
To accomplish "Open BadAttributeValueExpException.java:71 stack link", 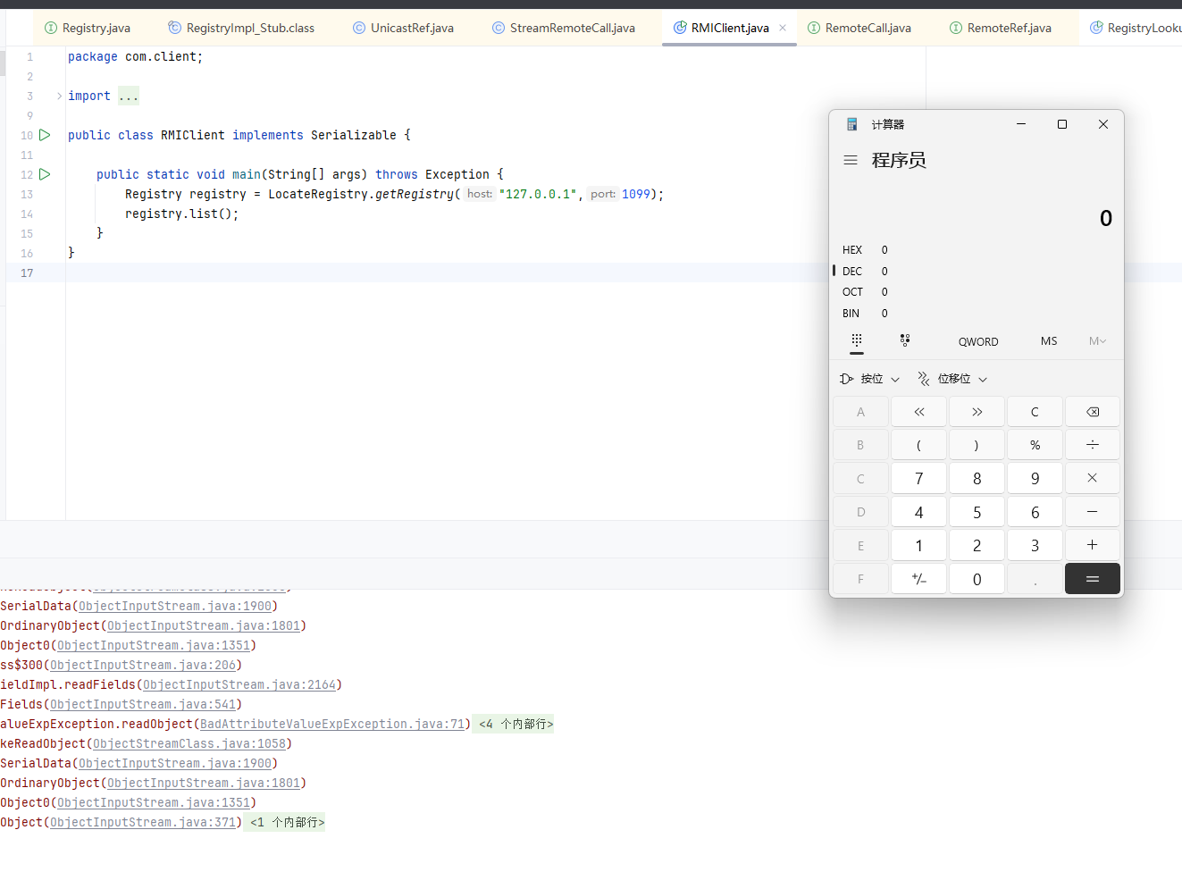I will click(x=332, y=724).
